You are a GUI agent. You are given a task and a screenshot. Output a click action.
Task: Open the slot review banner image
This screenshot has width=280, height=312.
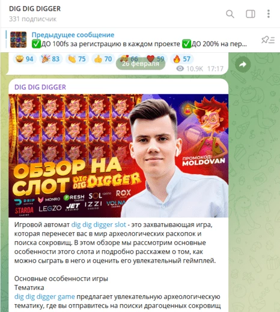(118, 155)
